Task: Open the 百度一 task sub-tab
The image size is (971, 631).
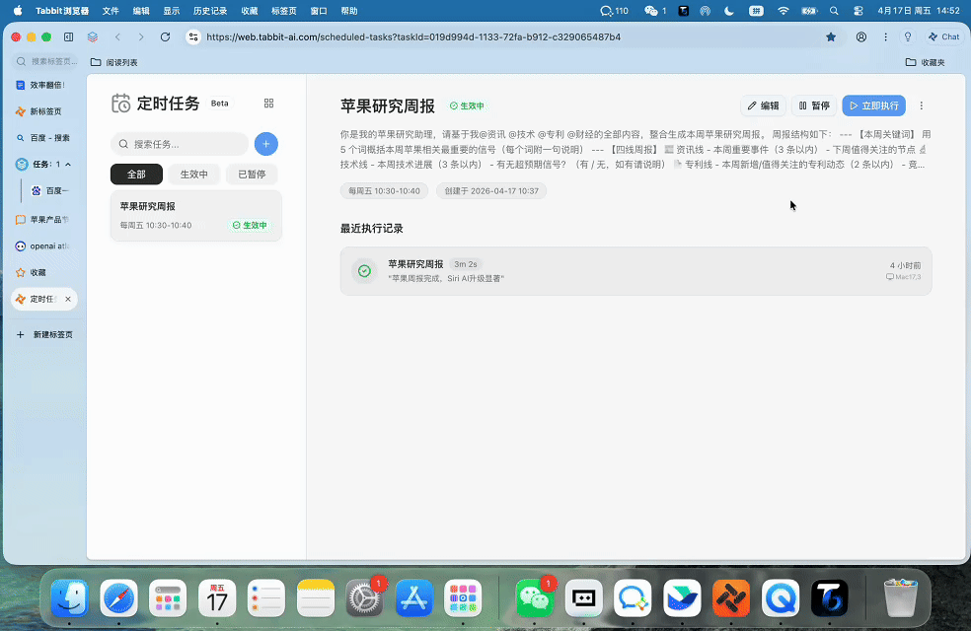Action: coord(52,191)
